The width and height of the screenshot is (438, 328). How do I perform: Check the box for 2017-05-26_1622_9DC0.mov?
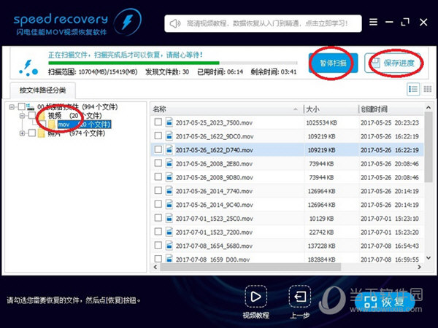[x=158, y=136]
